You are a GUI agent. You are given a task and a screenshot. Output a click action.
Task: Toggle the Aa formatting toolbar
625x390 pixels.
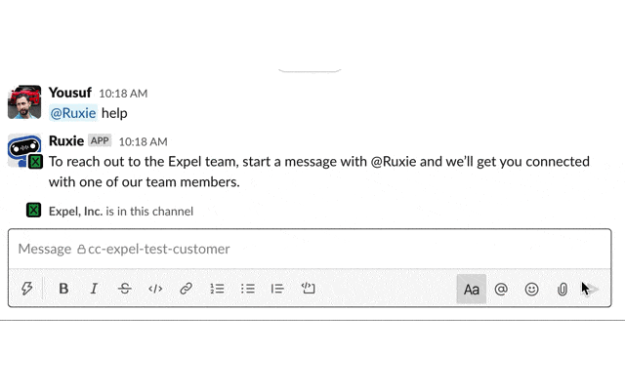471,289
